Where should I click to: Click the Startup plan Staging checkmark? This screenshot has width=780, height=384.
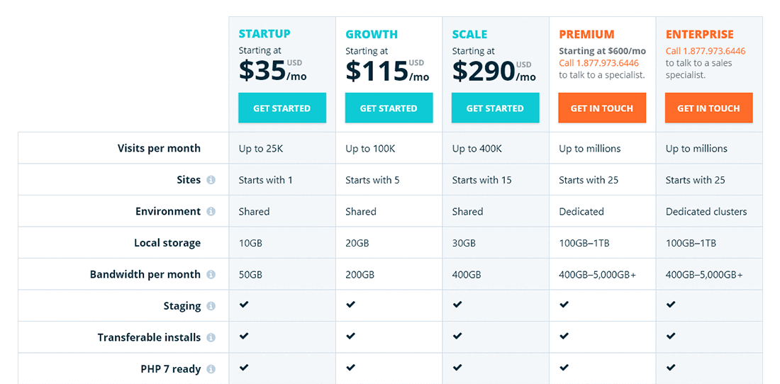[244, 304]
